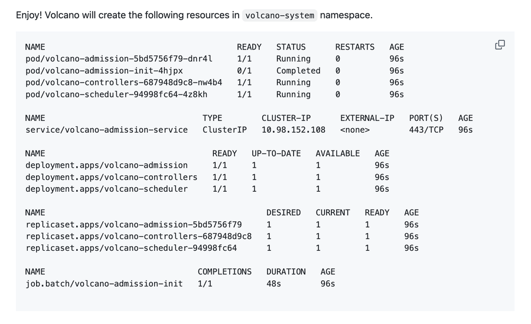Click the DESIRED column header
The image size is (531, 324).
tap(284, 212)
